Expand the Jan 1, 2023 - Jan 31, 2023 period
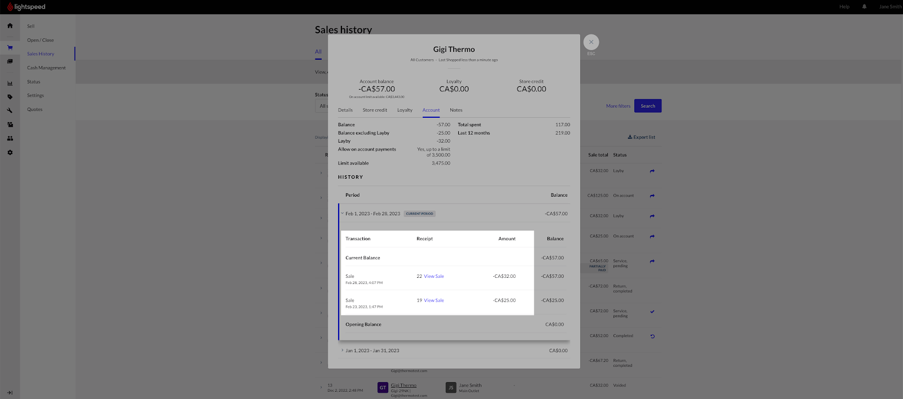 tap(342, 351)
